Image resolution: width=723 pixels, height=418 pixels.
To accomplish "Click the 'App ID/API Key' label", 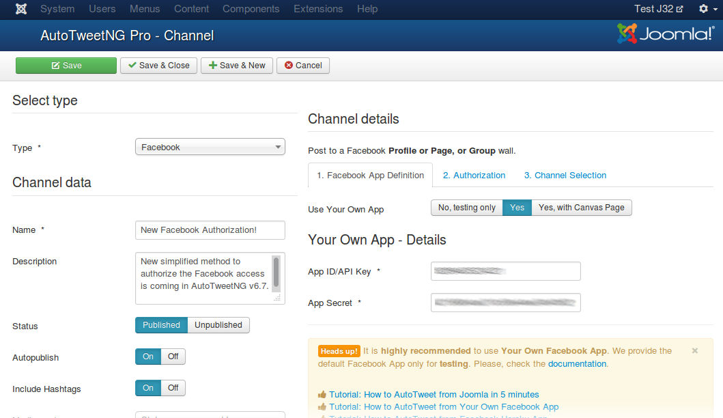I will pyautogui.click(x=339, y=272).
